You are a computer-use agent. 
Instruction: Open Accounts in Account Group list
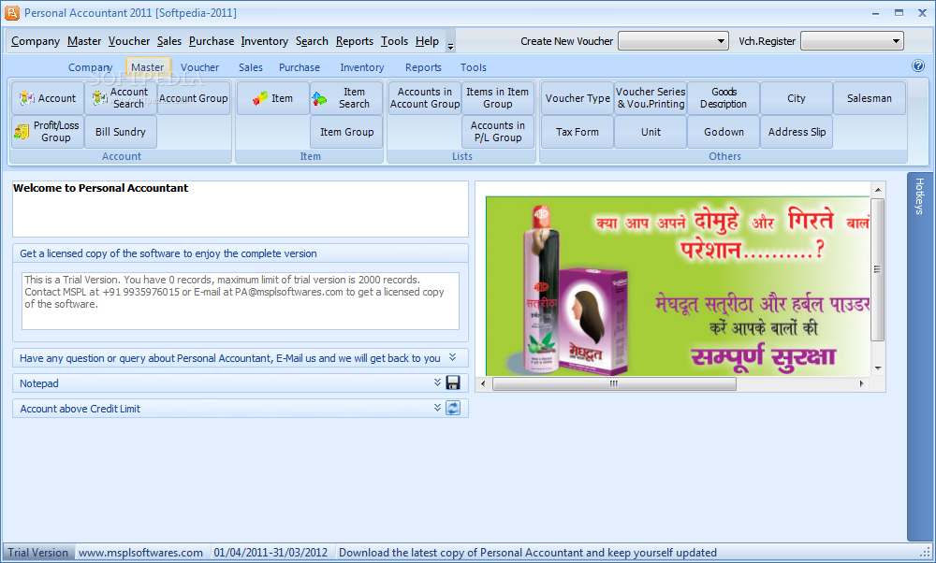[424, 98]
